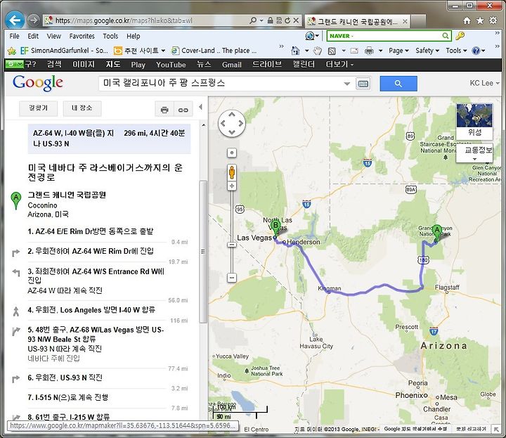The image size is (506, 438).
Task: Click the command bar Home icon
Action: click(295, 51)
